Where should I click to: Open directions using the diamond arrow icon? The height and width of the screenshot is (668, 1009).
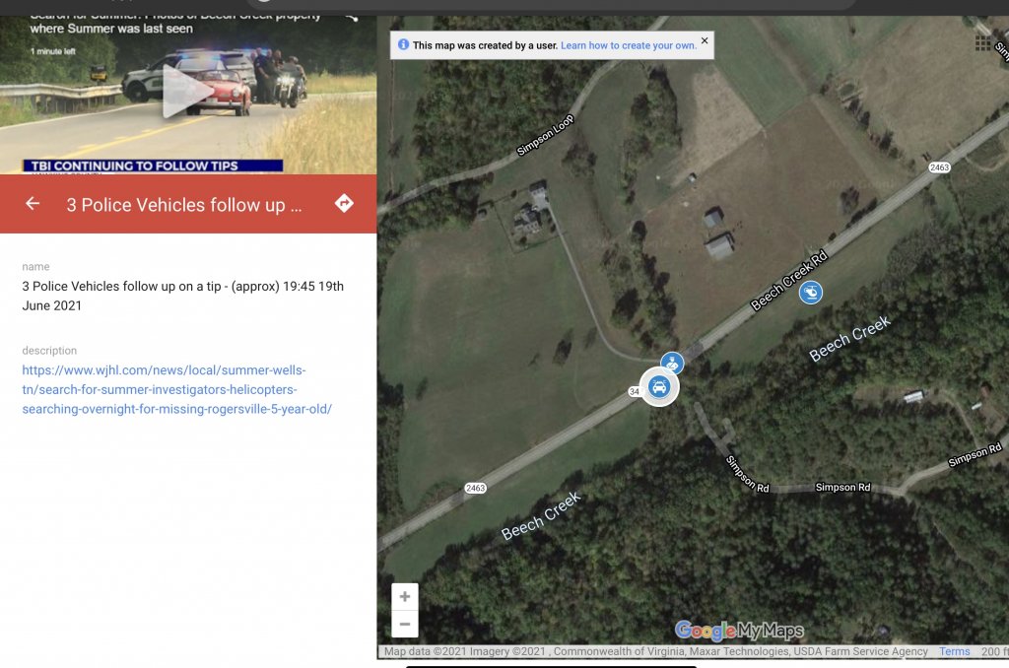(x=344, y=203)
